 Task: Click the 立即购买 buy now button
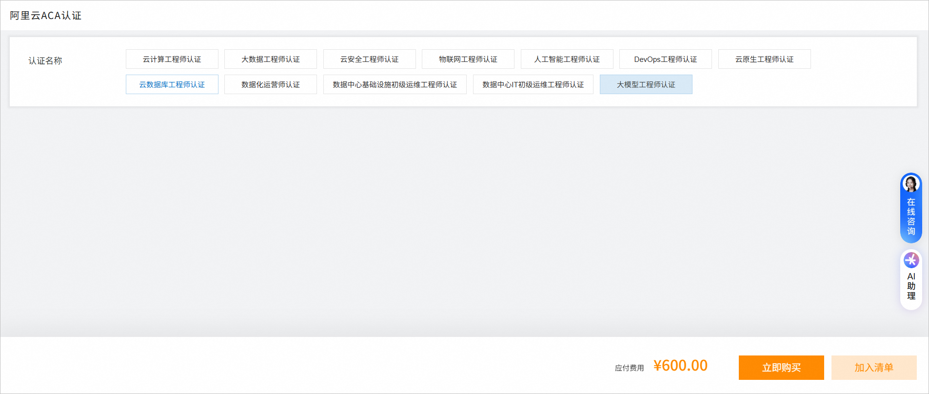pos(781,368)
